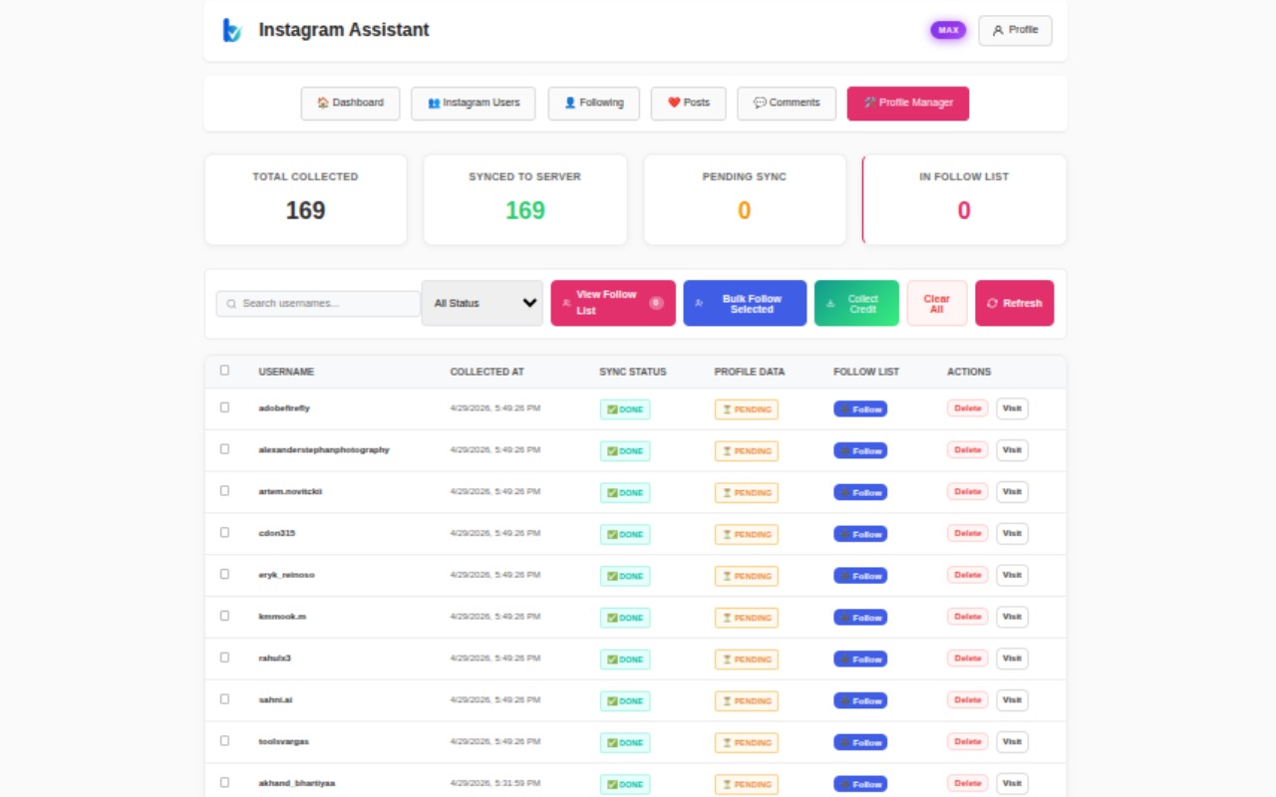Open the Profile button

1015,30
